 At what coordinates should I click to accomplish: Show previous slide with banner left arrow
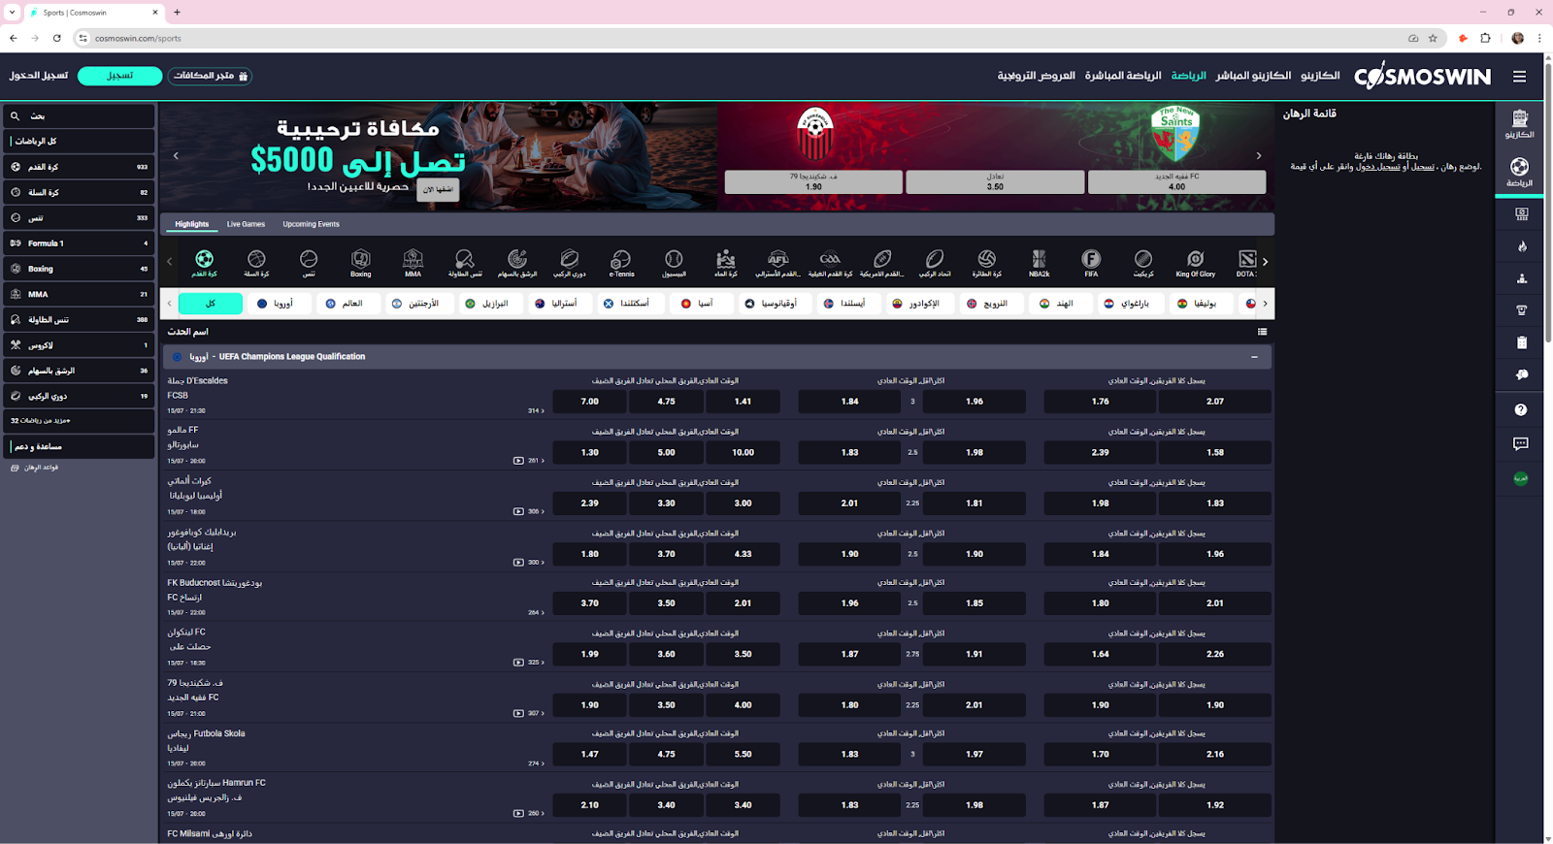pos(176,155)
